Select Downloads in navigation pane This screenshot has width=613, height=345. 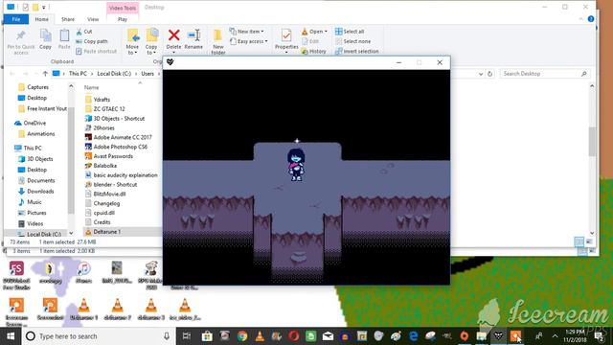pyautogui.click(x=40, y=192)
